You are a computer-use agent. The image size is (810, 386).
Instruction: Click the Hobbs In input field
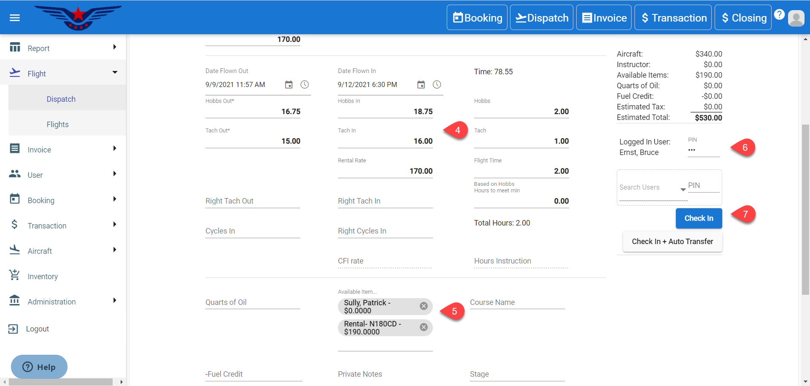[385, 111]
